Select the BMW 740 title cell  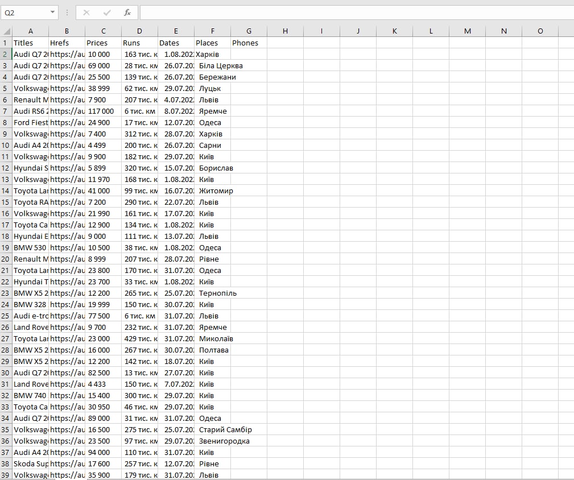[x=30, y=395]
